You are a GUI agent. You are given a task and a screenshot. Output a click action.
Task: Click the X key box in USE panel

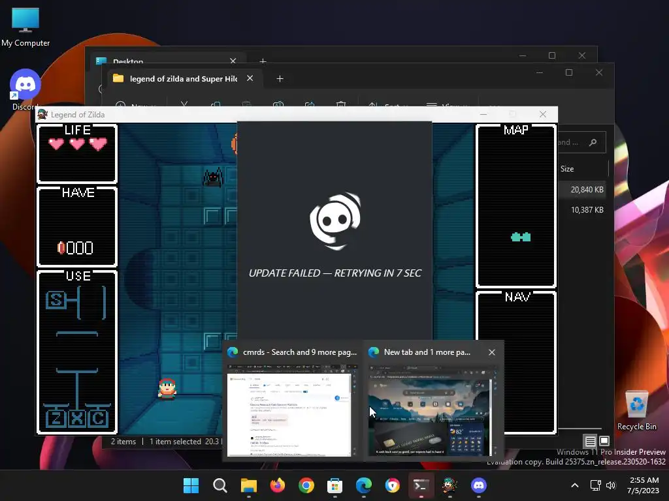click(77, 418)
